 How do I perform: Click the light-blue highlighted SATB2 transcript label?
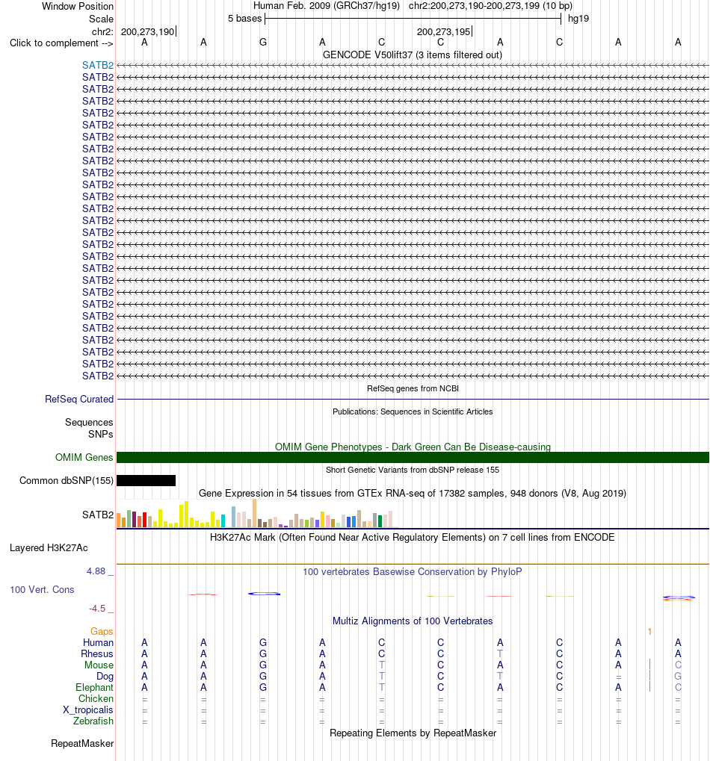pos(98,65)
